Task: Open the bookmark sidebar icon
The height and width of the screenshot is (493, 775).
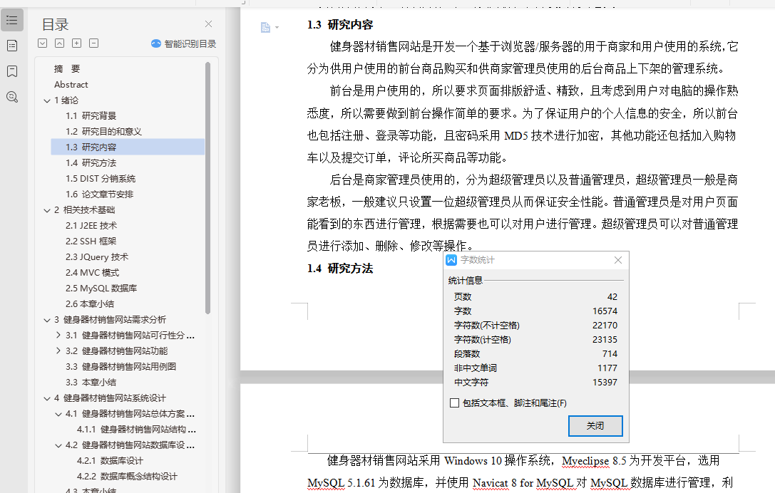Action: (12, 72)
